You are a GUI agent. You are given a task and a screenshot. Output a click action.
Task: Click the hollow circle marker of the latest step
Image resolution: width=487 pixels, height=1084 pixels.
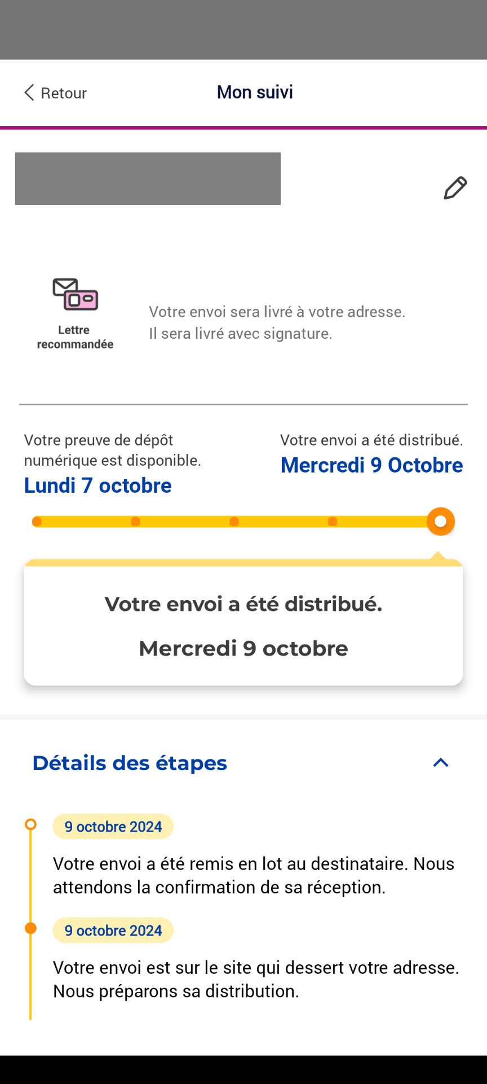tap(31, 825)
